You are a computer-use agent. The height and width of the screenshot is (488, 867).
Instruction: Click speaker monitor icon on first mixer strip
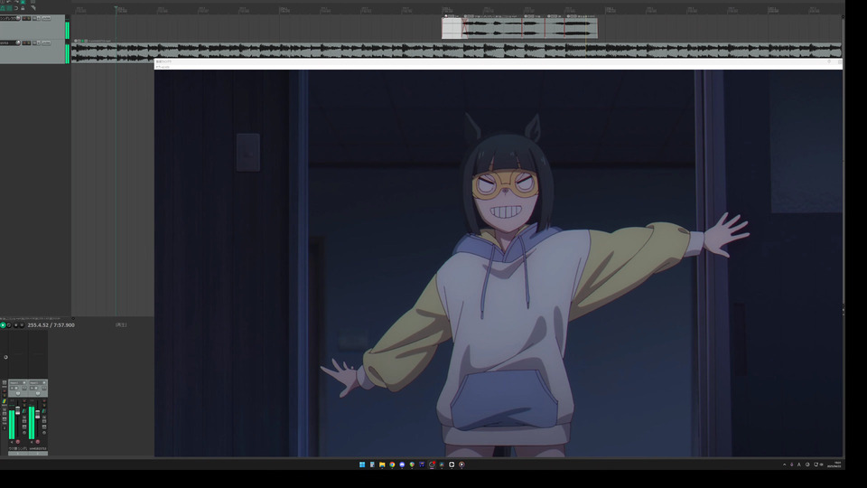(12, 442)
